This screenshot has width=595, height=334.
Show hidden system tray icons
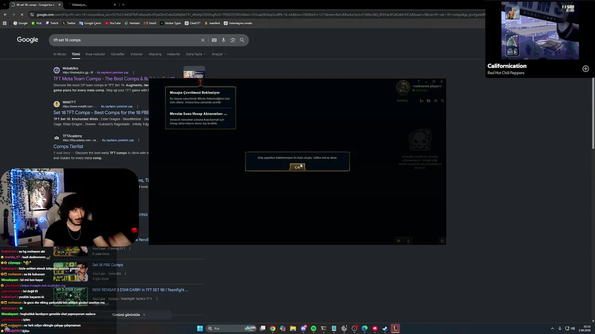[552, 328]
